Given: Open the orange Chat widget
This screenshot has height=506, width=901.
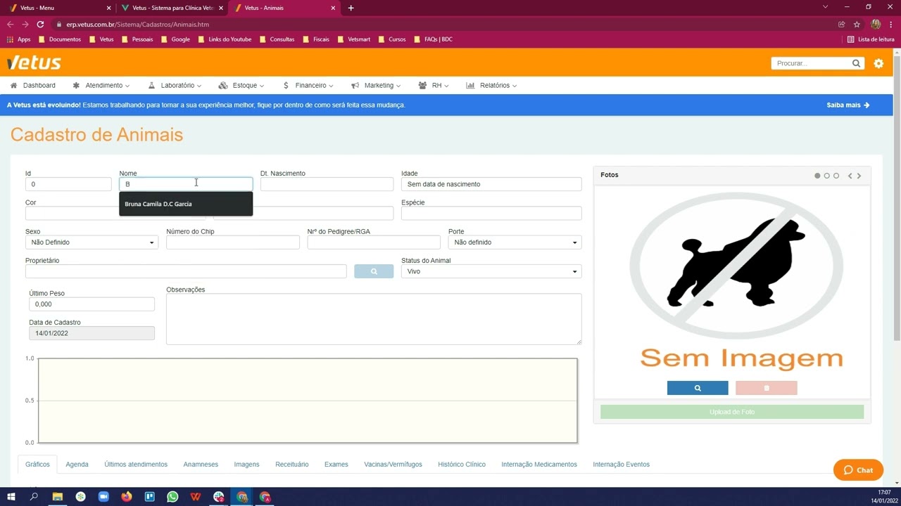Looking at the screenshot, I should [858, 470].
